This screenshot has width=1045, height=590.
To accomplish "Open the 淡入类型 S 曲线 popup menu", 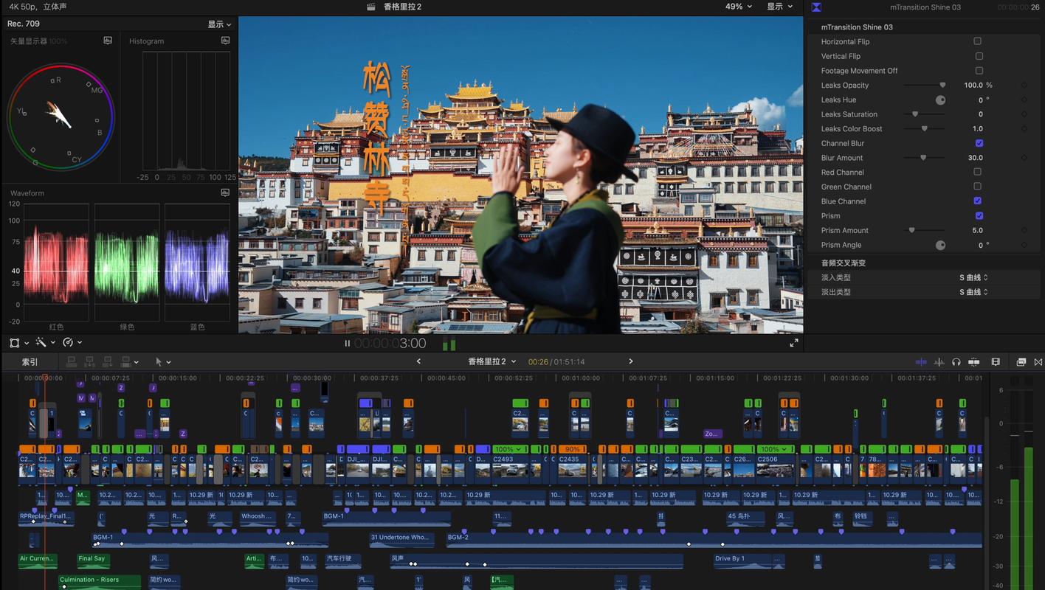I will click(973, 277).
